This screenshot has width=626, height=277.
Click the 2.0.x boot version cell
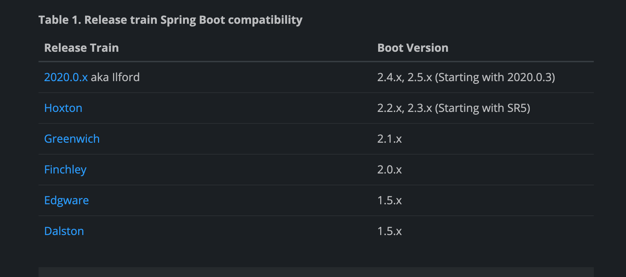(389, 170)
